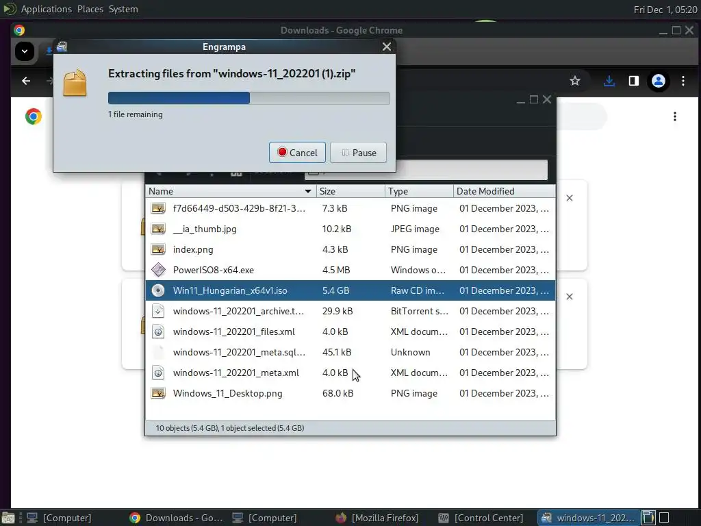Click the JPEG image type cell
This screenshot has height=526, width=701.
(x=415, y=229)
